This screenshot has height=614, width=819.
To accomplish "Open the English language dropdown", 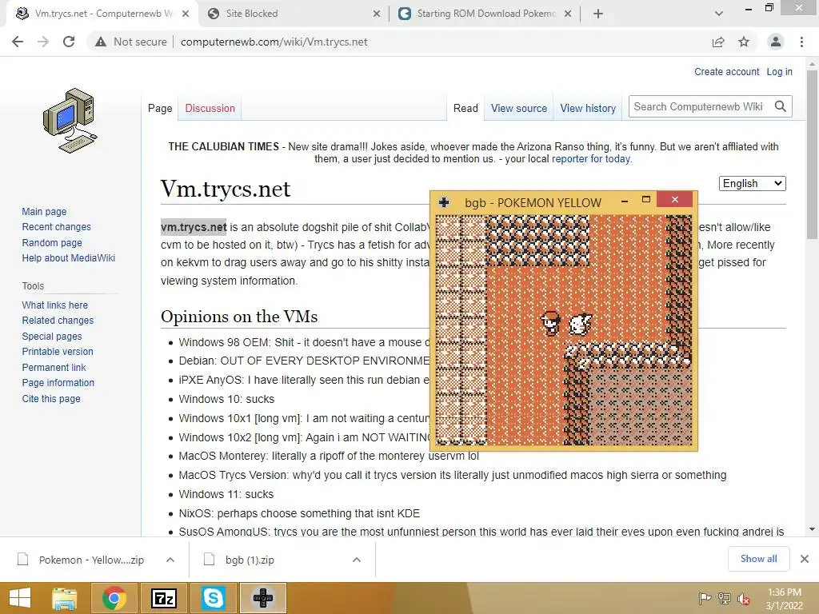I will pyautogui.click(x=752, y=183).
